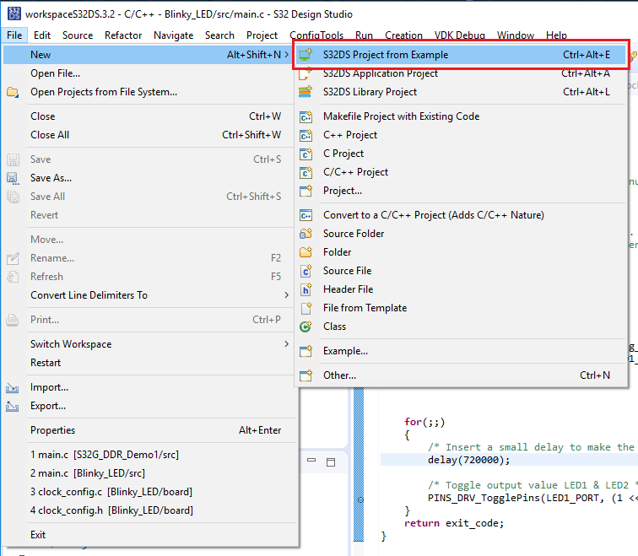Expand the New submenu arrow

coord(286,55)
